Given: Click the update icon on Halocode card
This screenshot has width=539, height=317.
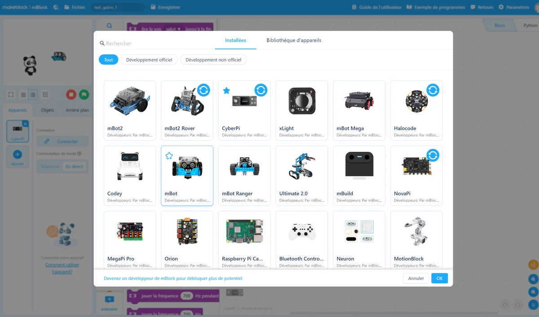Looking at the screenshot, I should 433,90.
